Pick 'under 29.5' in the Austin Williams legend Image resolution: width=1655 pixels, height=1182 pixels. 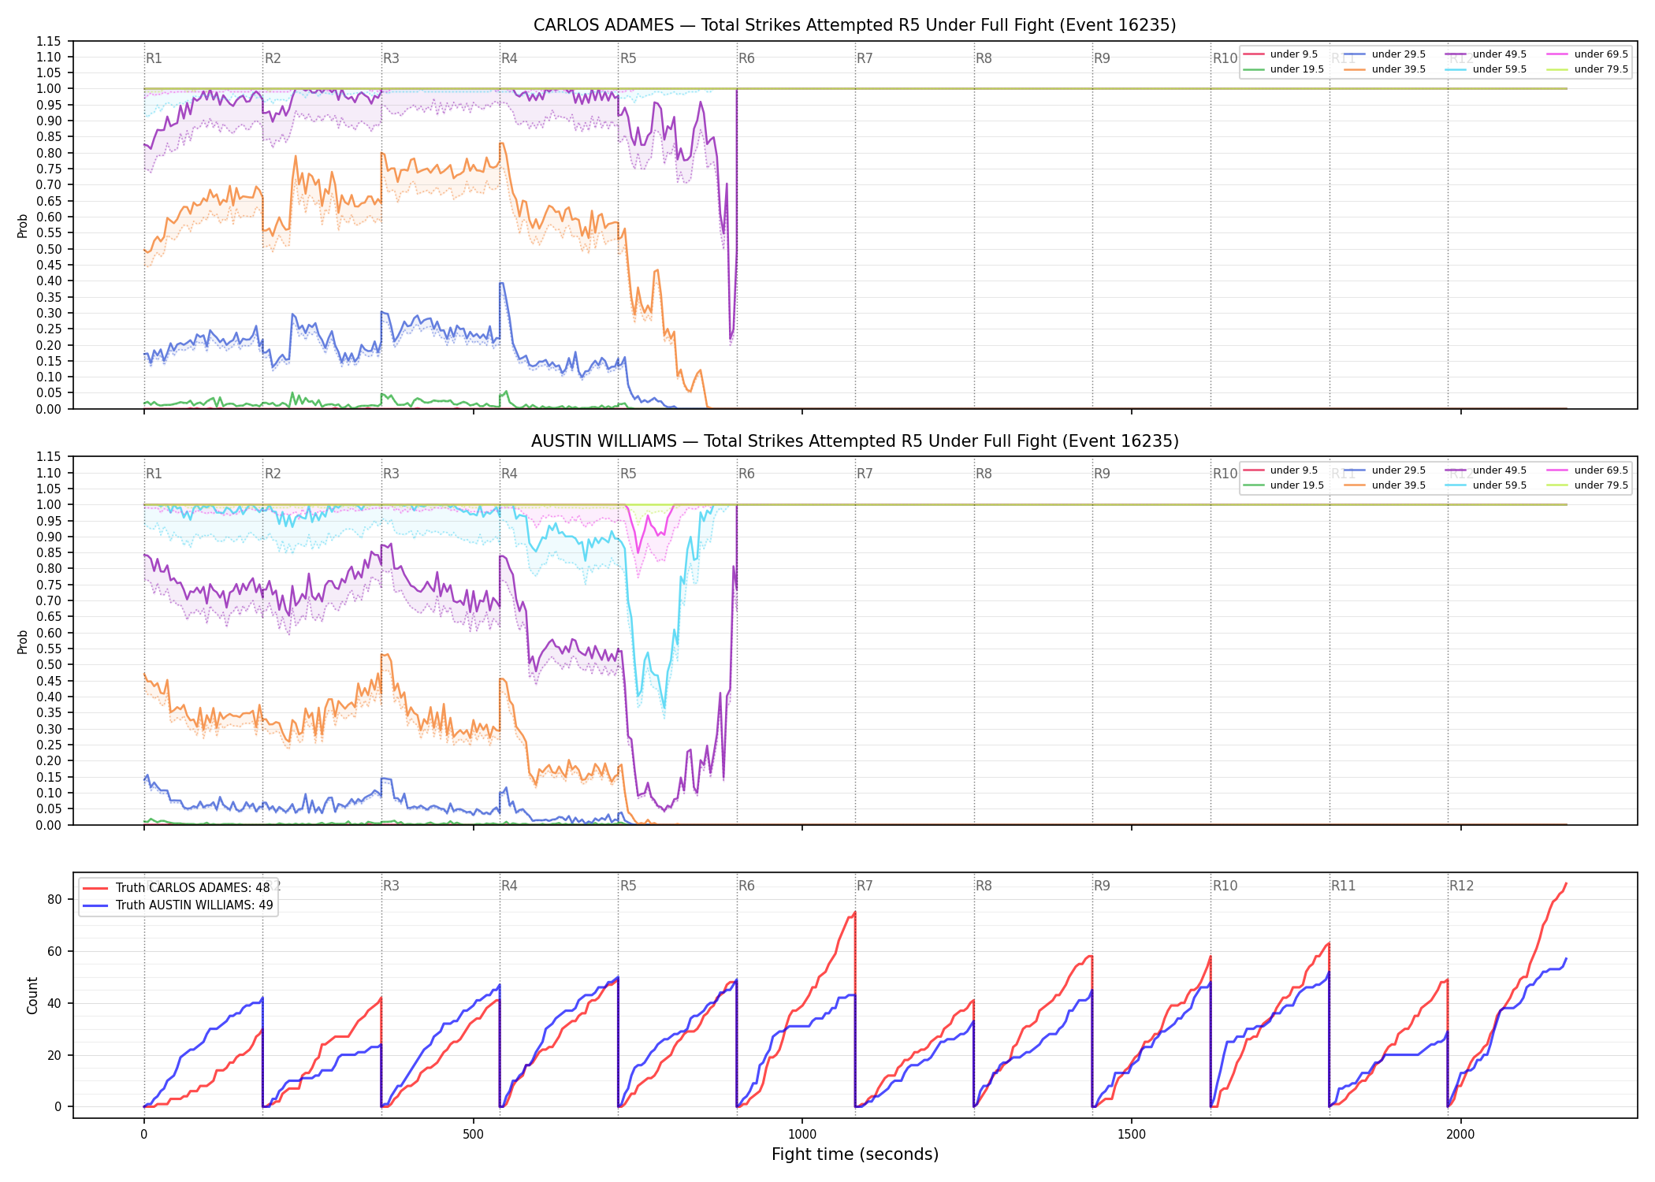[x=1385, y=470]
